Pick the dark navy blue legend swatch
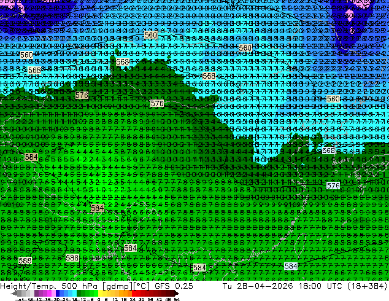This screenshot has width=389, height=301. (58, 294)
